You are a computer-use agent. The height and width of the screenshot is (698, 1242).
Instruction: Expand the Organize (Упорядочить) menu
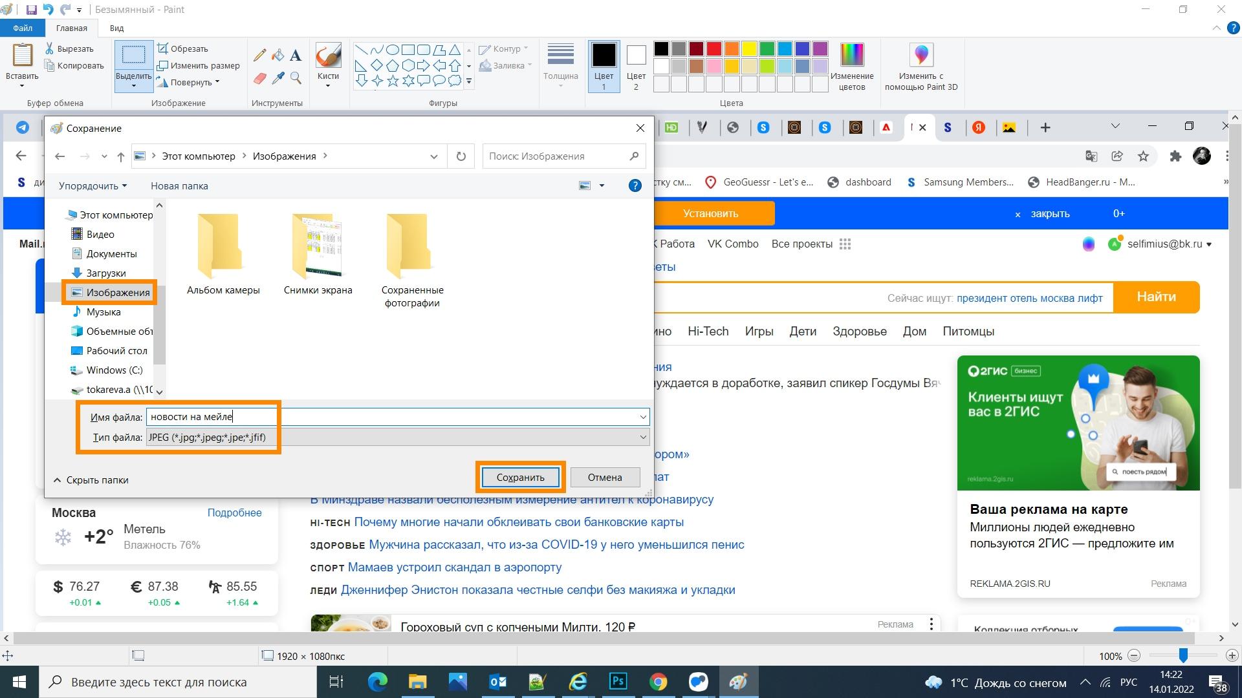93,186
